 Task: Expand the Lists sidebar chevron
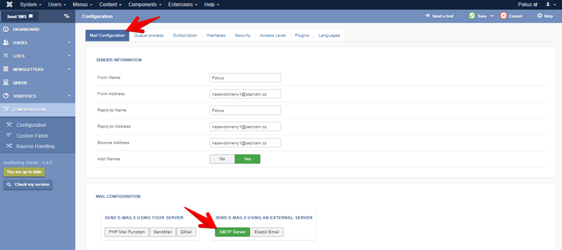[x=70, y=56]
